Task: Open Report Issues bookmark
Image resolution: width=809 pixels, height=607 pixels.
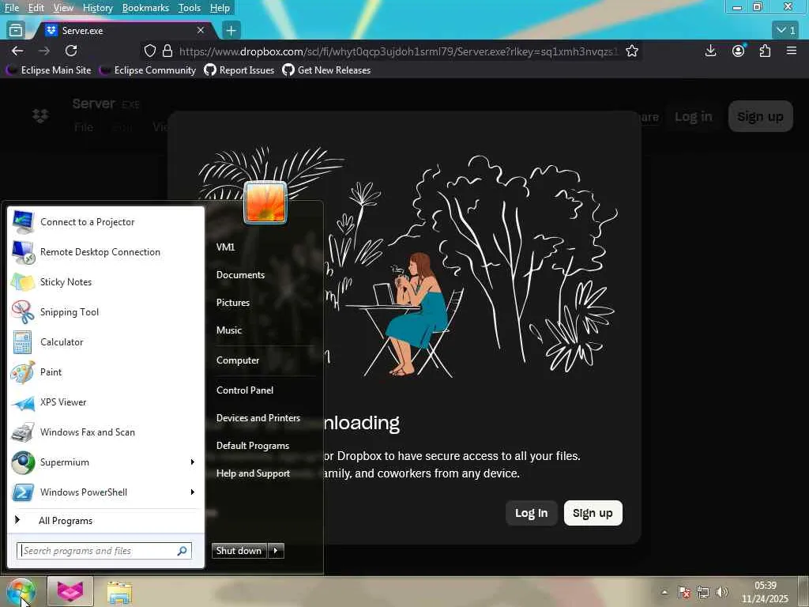Action: pos(239,70)
